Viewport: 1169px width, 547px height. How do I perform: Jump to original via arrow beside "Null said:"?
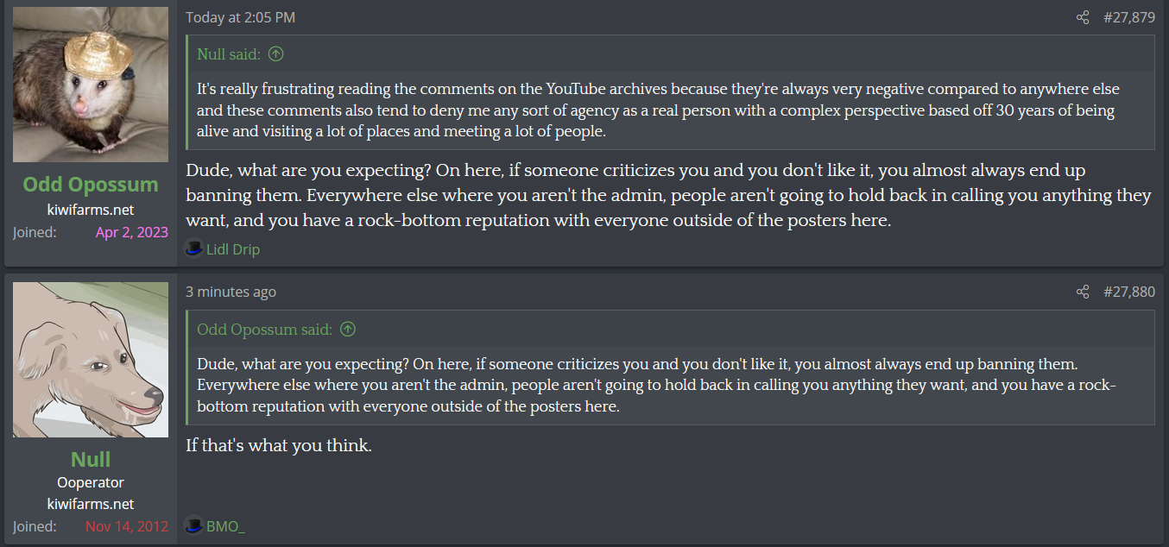[x=275, y=54]
